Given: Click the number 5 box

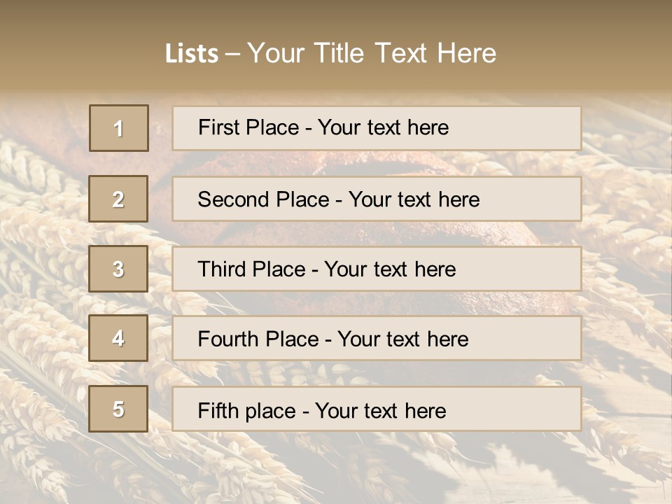Looking at the screenshot, I should (118, 409).
